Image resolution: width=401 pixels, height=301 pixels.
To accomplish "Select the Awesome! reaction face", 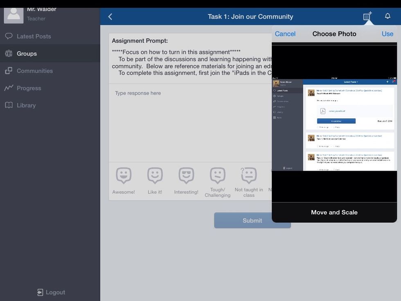I will pyautogui.click(x=124, y=176).
